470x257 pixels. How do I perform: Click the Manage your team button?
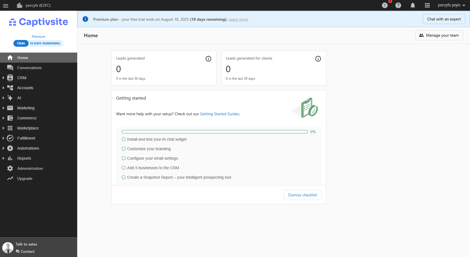[x=439, y=35]
